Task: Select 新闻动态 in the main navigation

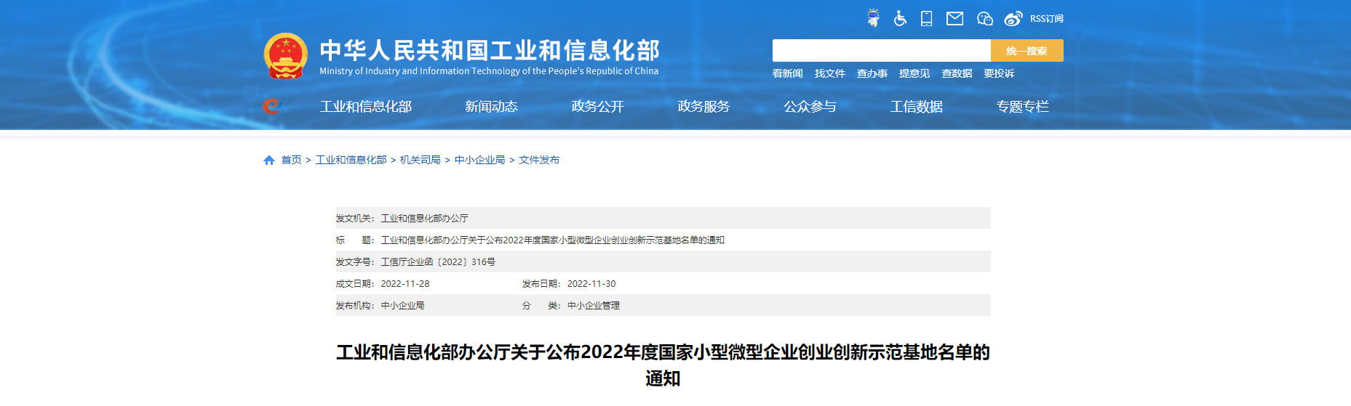Action: coord(491,107)
